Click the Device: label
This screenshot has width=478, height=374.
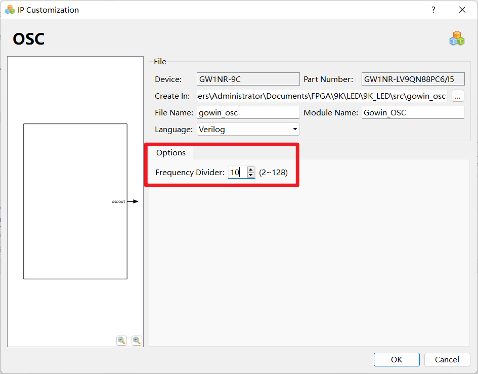[x=168, y=79]
